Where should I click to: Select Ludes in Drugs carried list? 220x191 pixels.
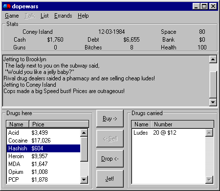click(169, 133)
